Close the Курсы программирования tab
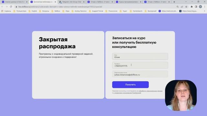This screenshot has width=207, height=116. point(141,2)
